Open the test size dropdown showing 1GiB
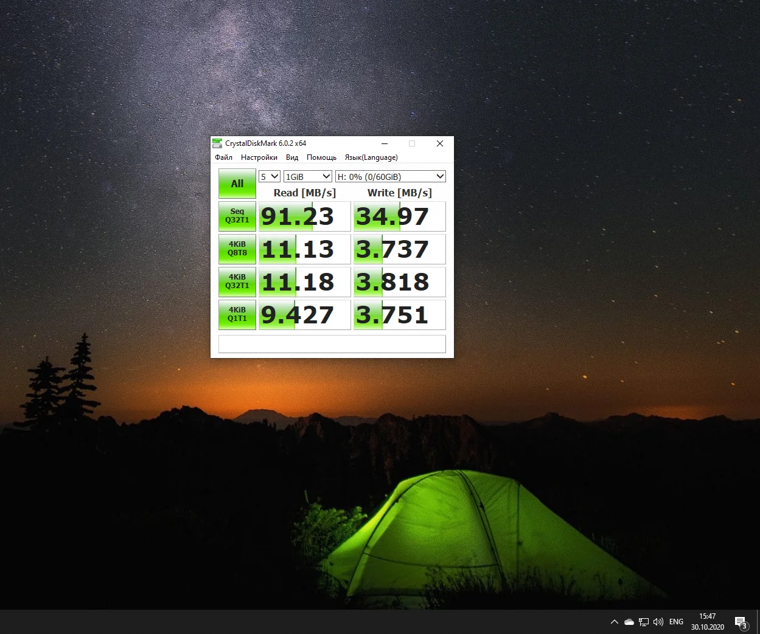760x634 pixels. 308,176
